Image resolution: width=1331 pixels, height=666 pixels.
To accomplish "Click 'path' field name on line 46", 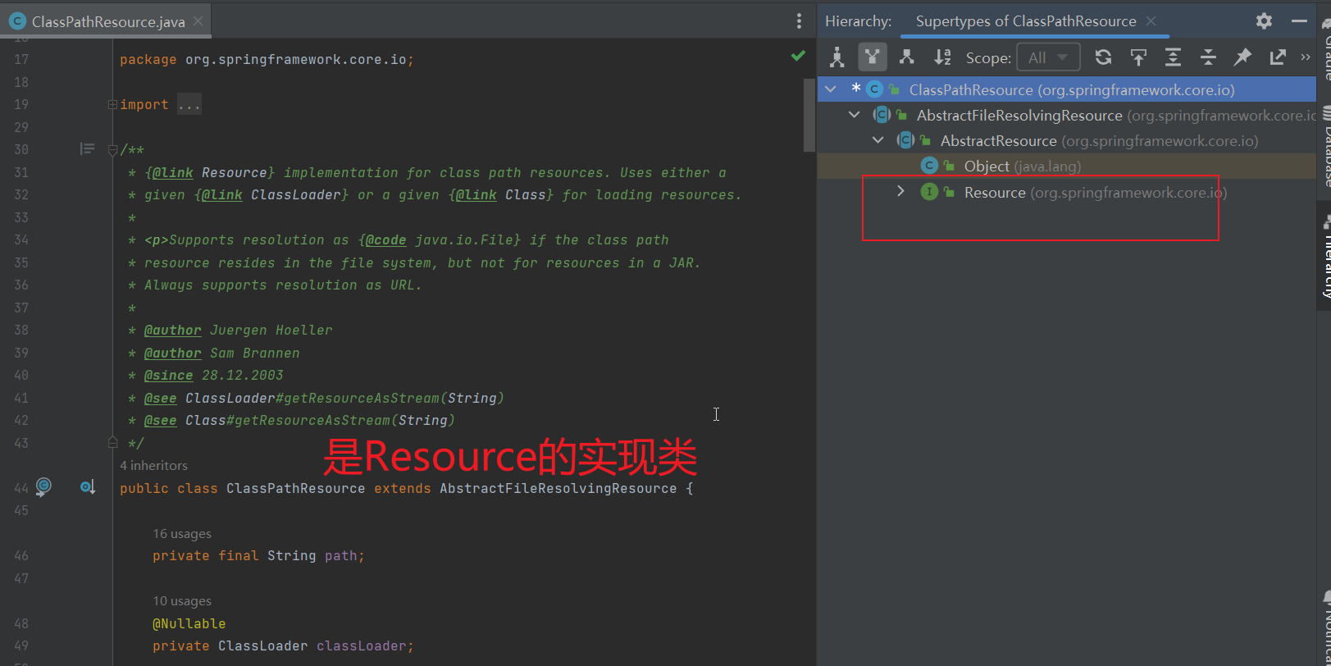I will click(x=340, y=555).
